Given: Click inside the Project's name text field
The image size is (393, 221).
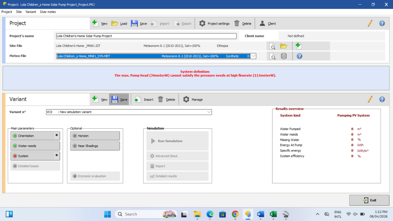Looking at the screenshot, I should 146,36.
